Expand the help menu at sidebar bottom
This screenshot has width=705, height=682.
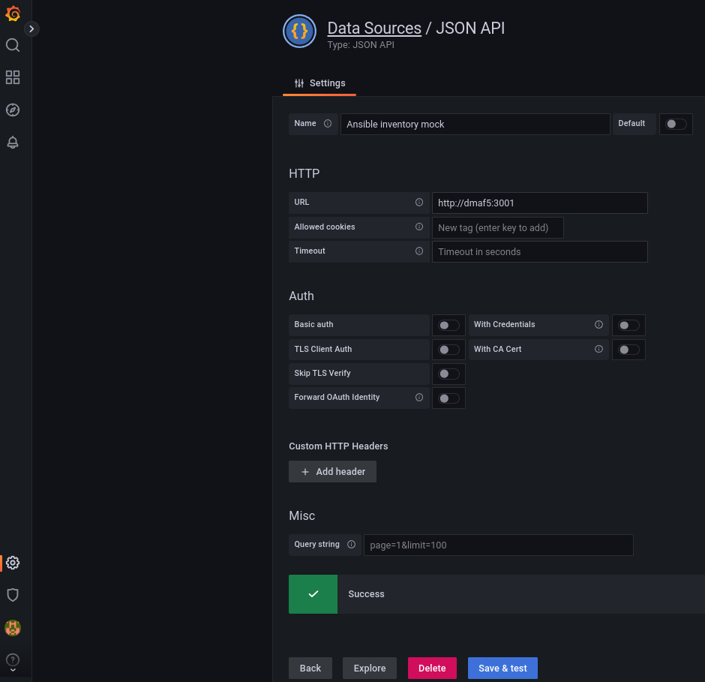[x=13, y=661]
